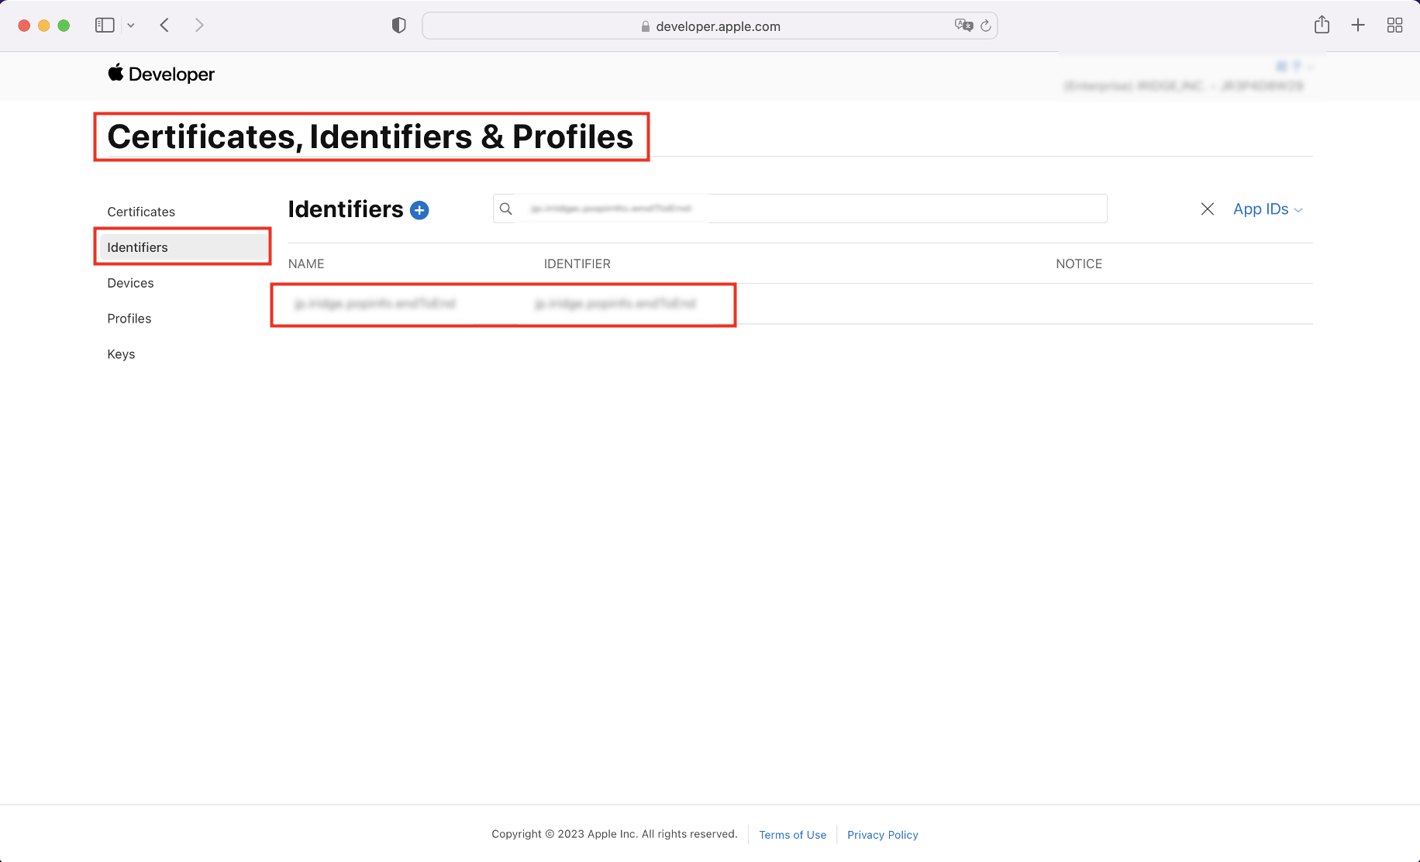Click the add identifier plus icon

[x=419, y=210]
